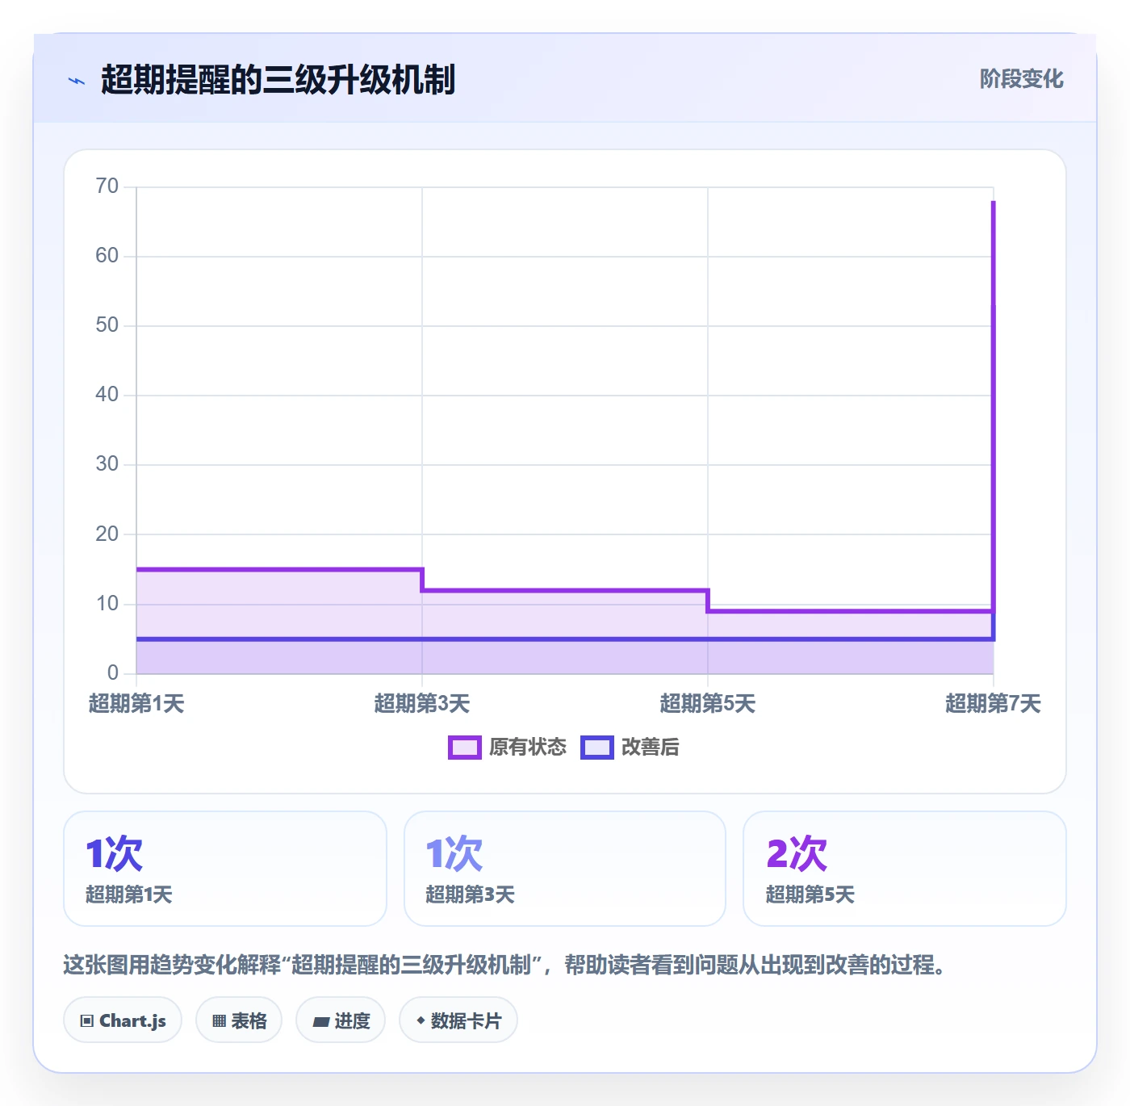Select the 数据卡片 tag chip
1130x1106 pixels.
pos(458,1020)
